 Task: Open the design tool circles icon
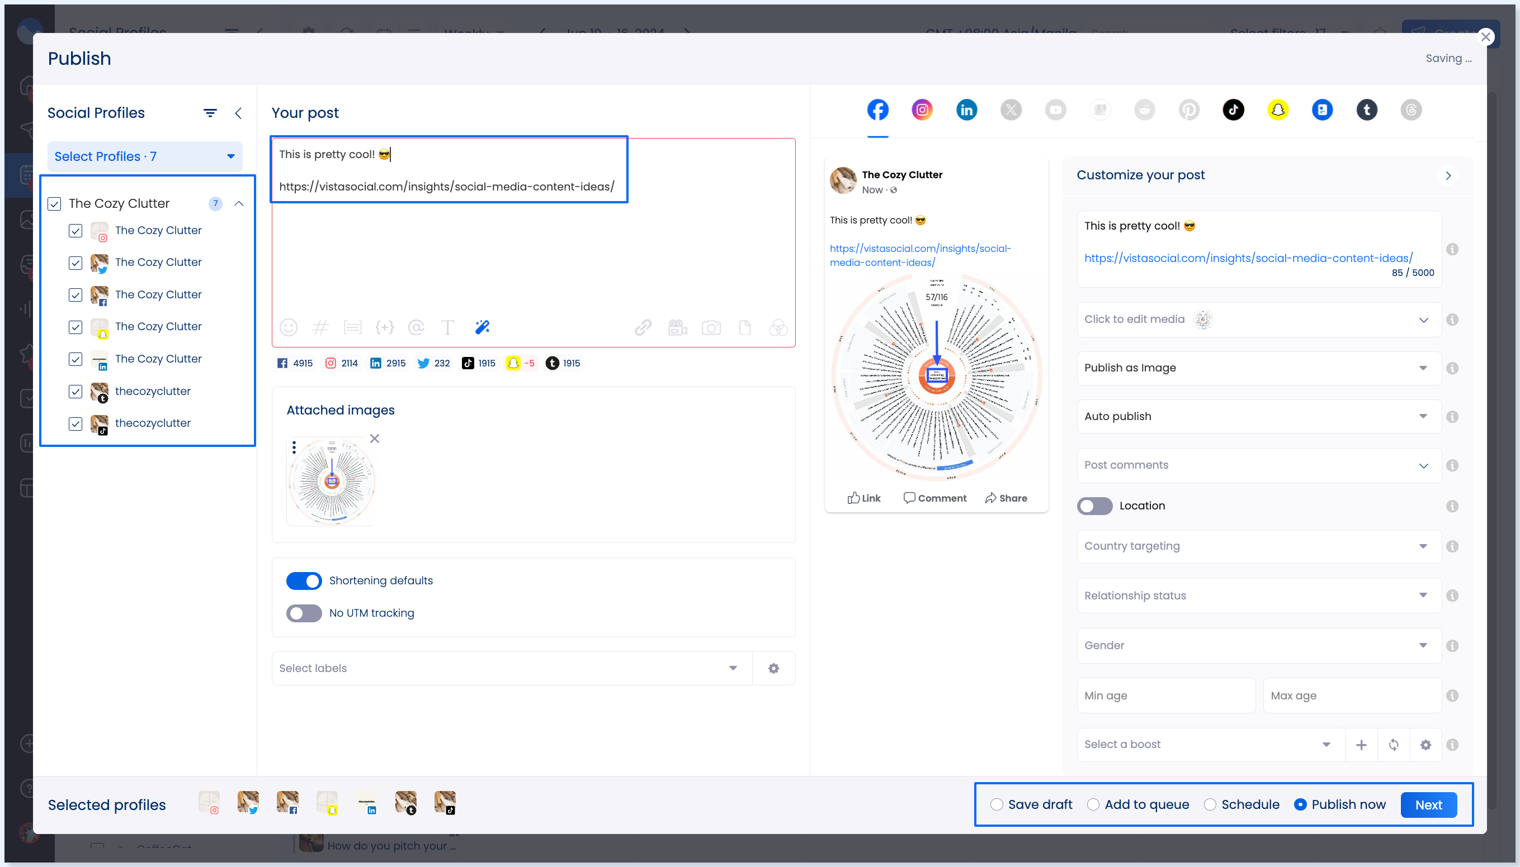pos(778,327)
